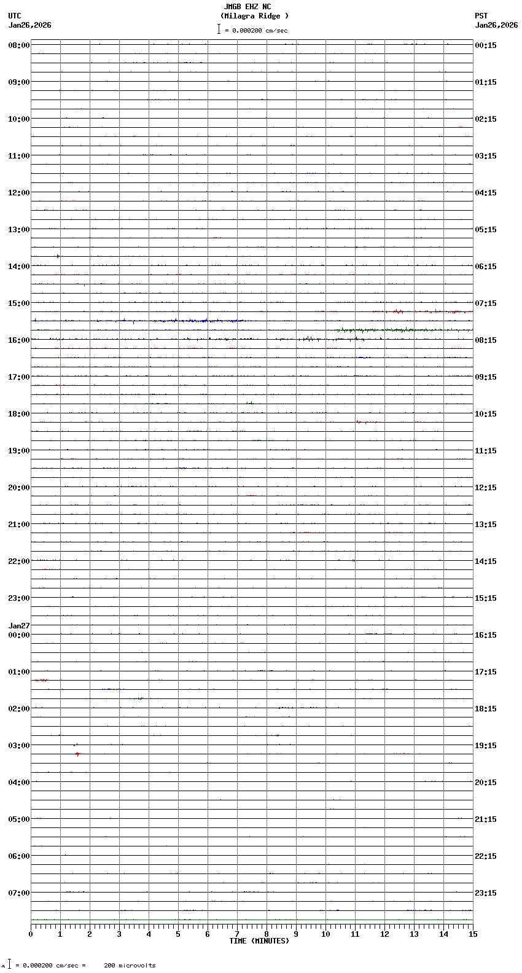Click the 21:00 UTC row label
522x973 pixels.
point(19,525)
